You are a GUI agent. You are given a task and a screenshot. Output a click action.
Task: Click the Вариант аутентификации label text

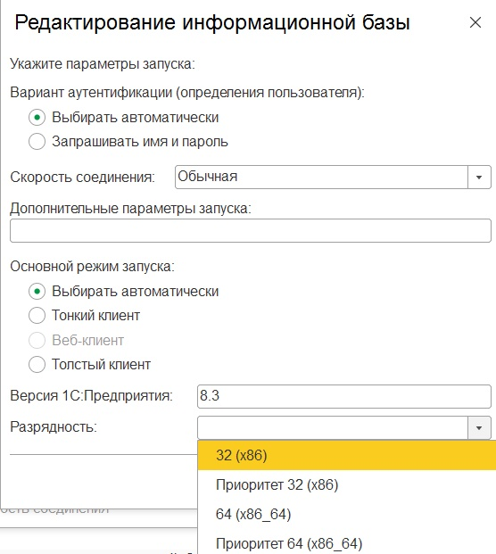[x=187, y=93]
